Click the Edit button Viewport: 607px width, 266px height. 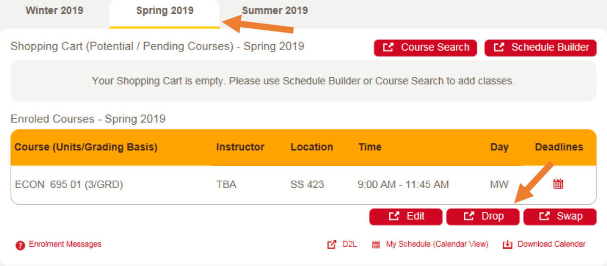pyautogui.click(x=406, y=216)
